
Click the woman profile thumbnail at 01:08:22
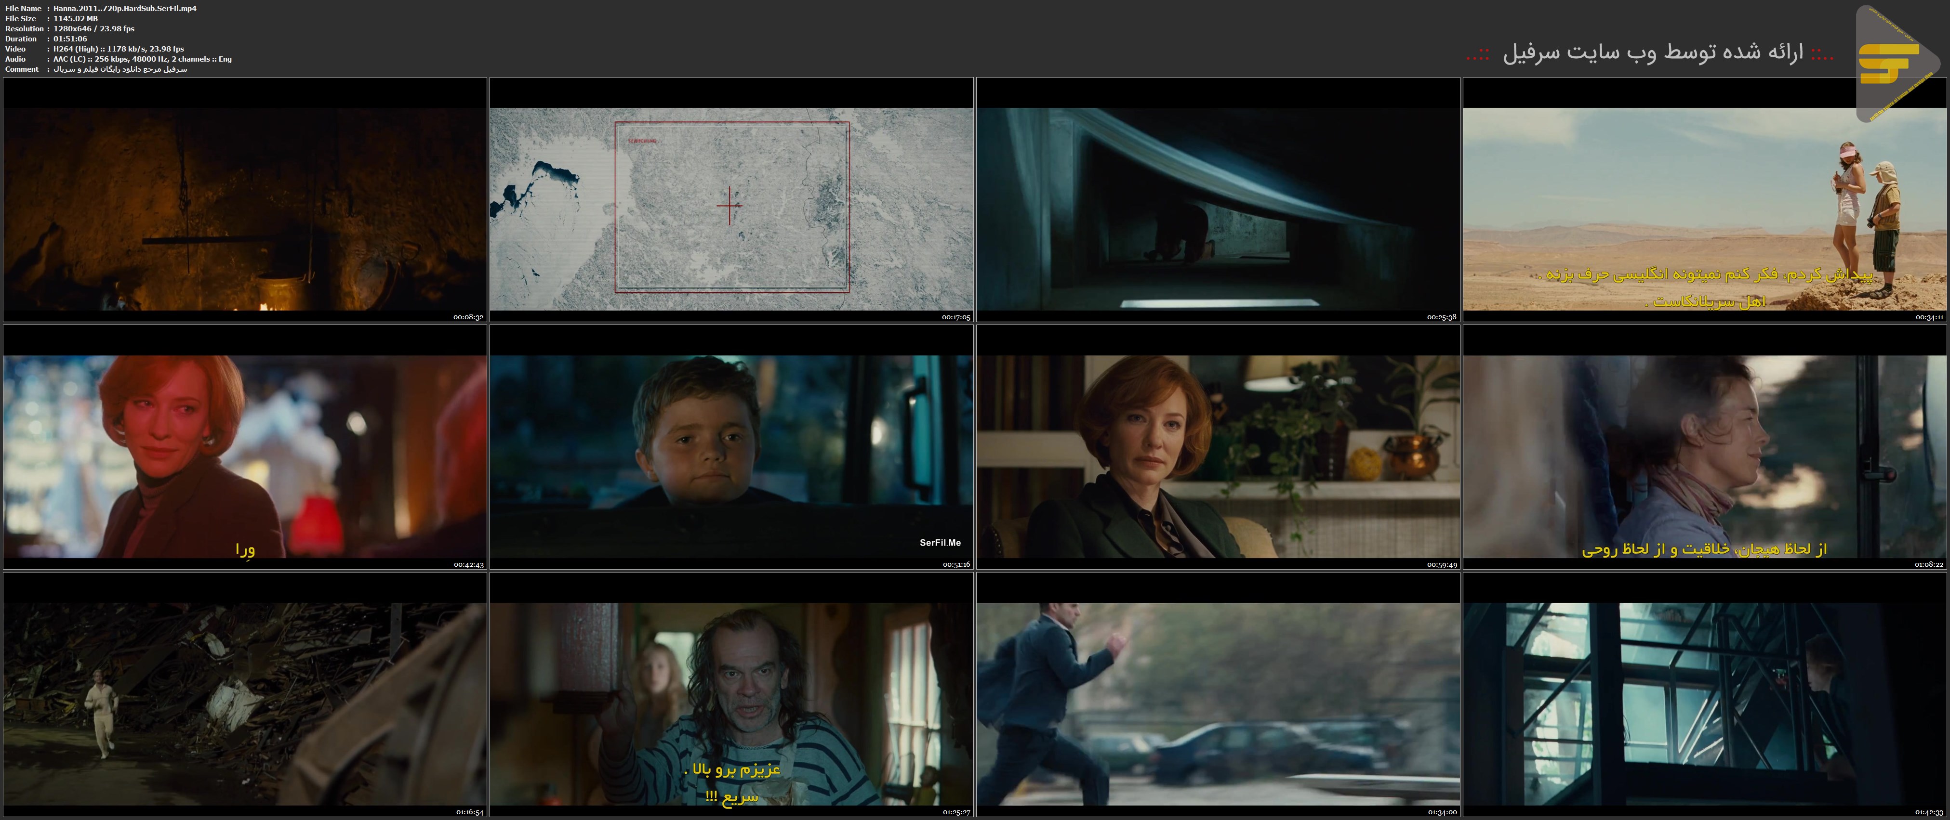(x=1705, y=448)
